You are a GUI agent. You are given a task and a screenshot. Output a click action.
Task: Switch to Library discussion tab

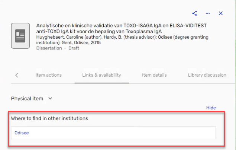point(207,75)
